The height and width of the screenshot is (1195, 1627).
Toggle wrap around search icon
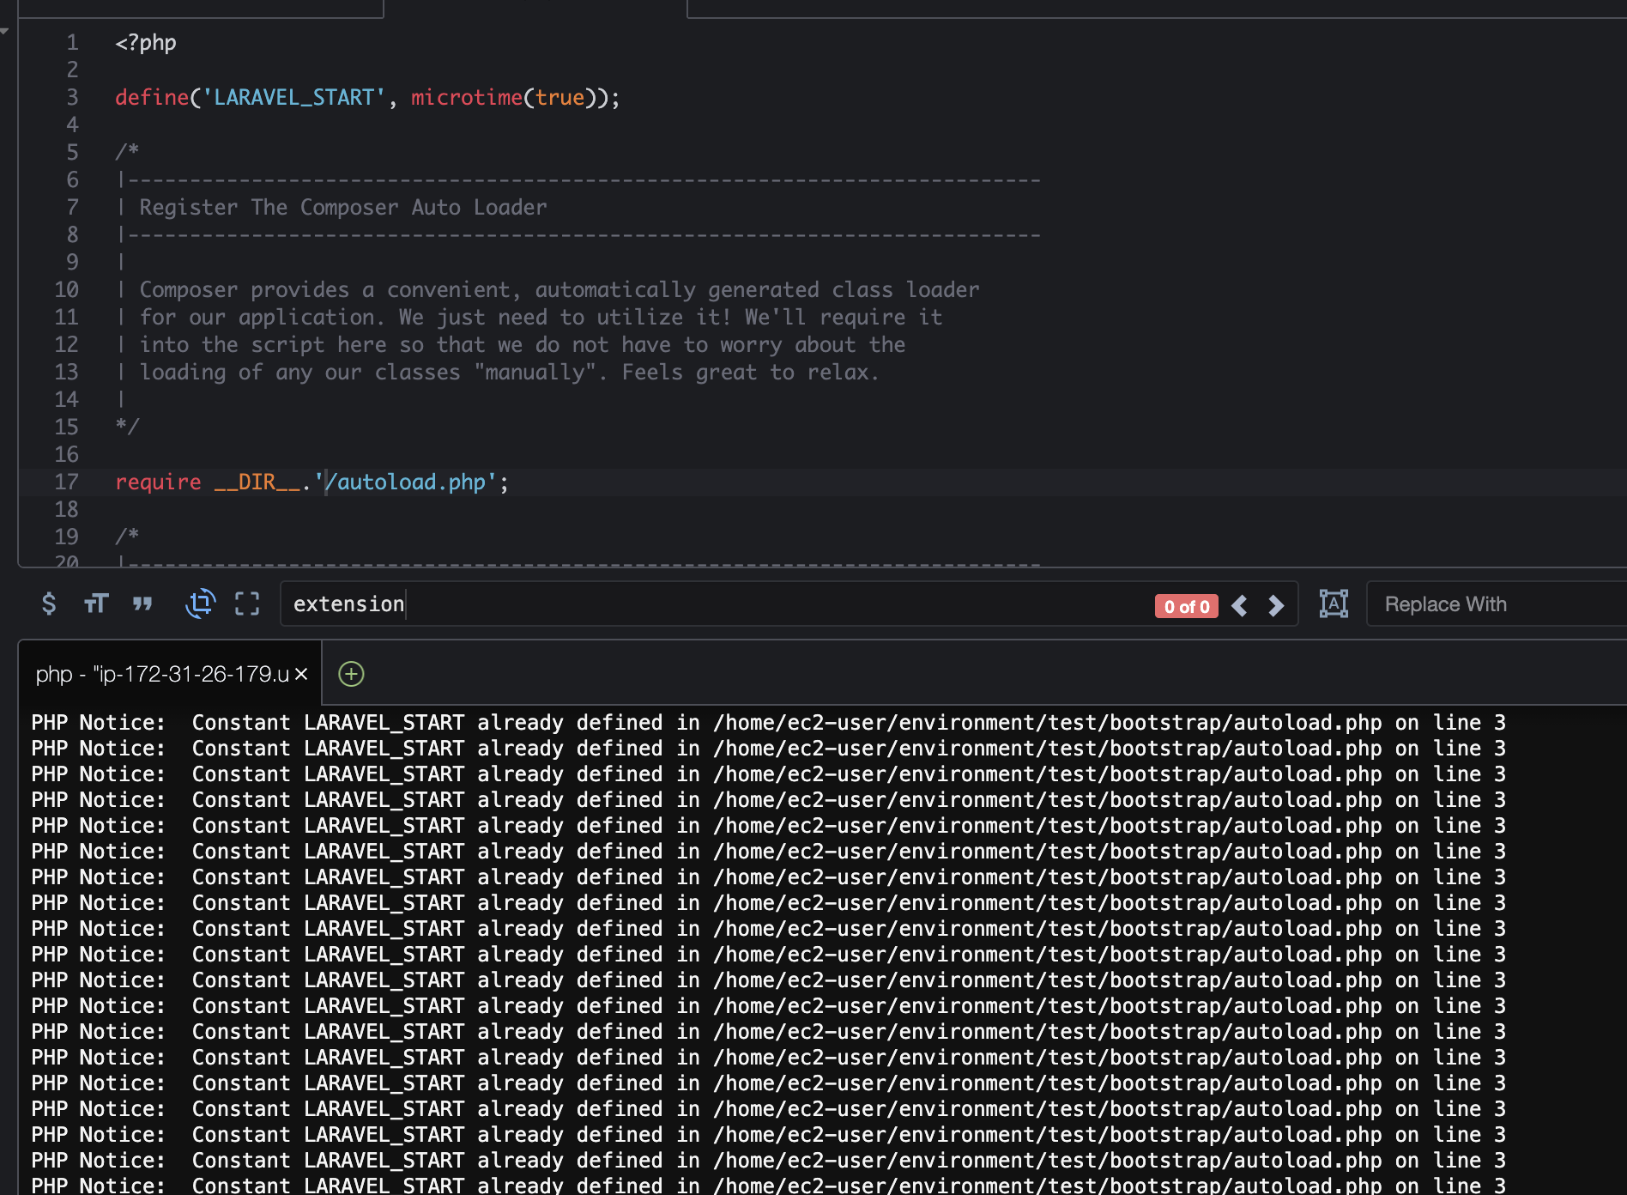pos(200,604)
